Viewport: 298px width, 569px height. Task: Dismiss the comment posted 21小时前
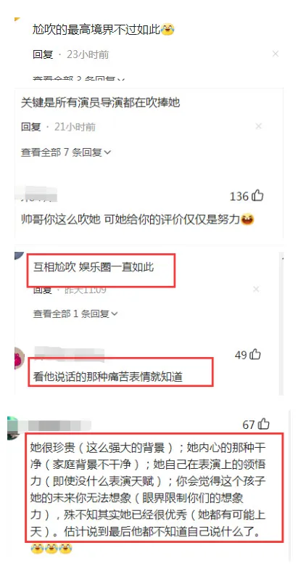click(x=258, y=126)
